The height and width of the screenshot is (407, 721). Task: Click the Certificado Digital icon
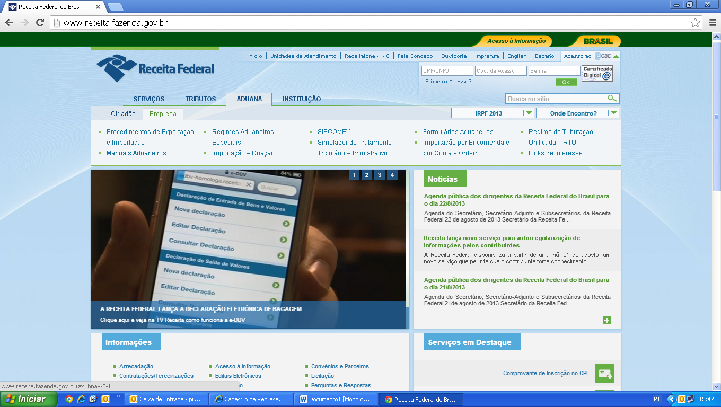click(597, 73)
